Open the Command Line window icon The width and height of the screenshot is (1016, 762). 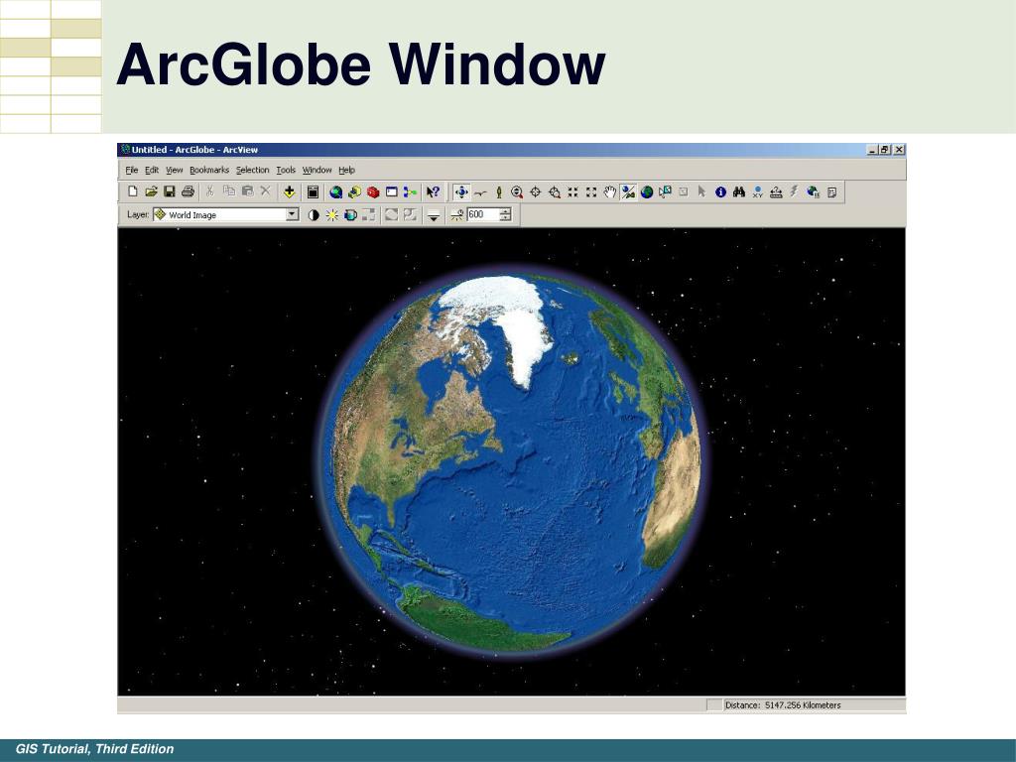click(x=391, y=191)
